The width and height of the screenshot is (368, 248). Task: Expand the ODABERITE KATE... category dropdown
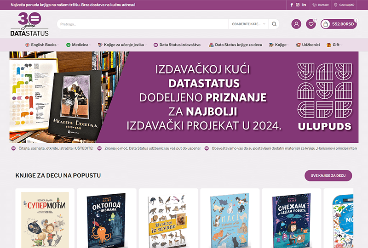point(248,24)
